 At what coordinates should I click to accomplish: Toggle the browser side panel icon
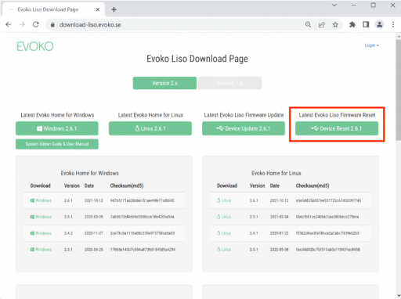pyautogui.click(x=366, y=24)
